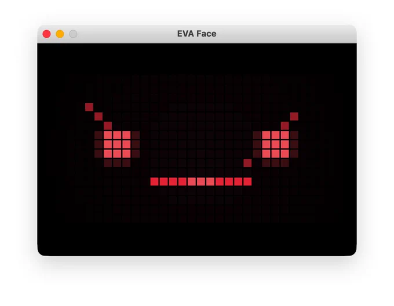This screenshot has height=306, width=394.
Task: Click the EVA Face window title
Action: [x=197, y=34]
